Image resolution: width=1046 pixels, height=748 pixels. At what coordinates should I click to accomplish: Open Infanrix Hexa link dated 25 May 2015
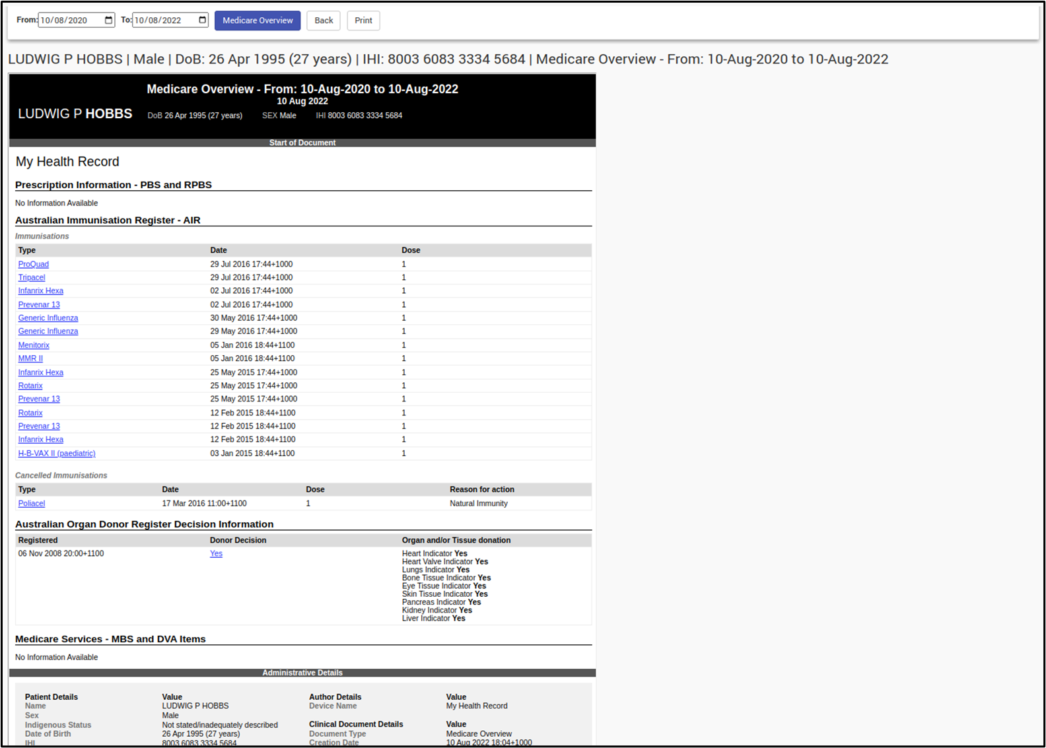coord(41,372)
